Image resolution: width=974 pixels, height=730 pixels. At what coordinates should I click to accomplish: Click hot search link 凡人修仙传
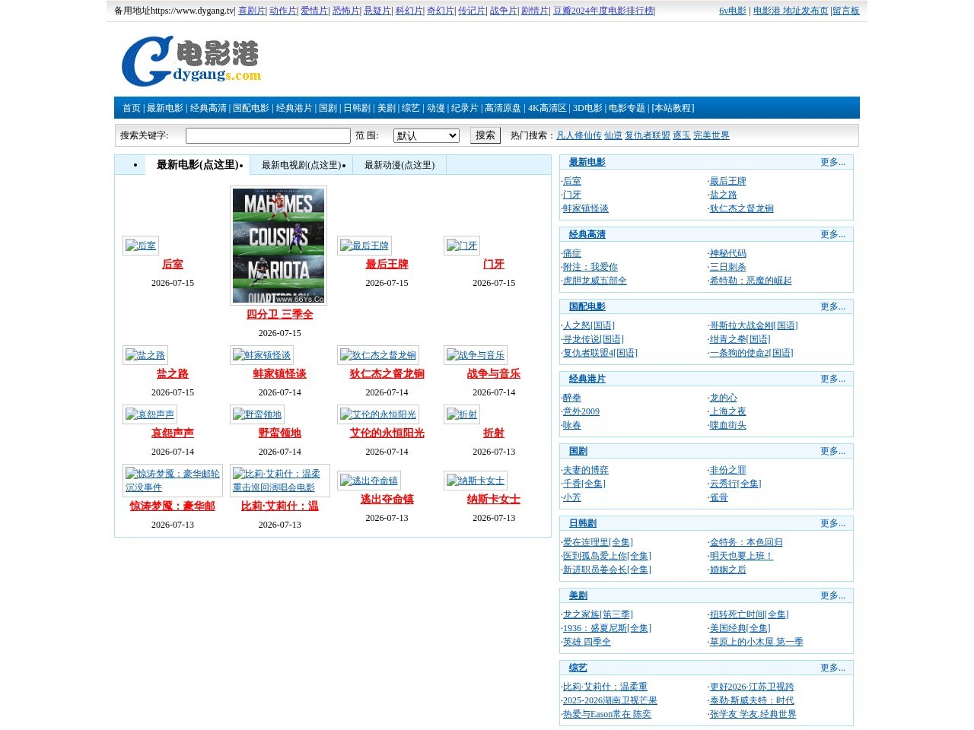[x=579, y=135]
